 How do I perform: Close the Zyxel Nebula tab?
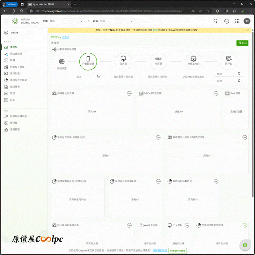click(68, 4)
